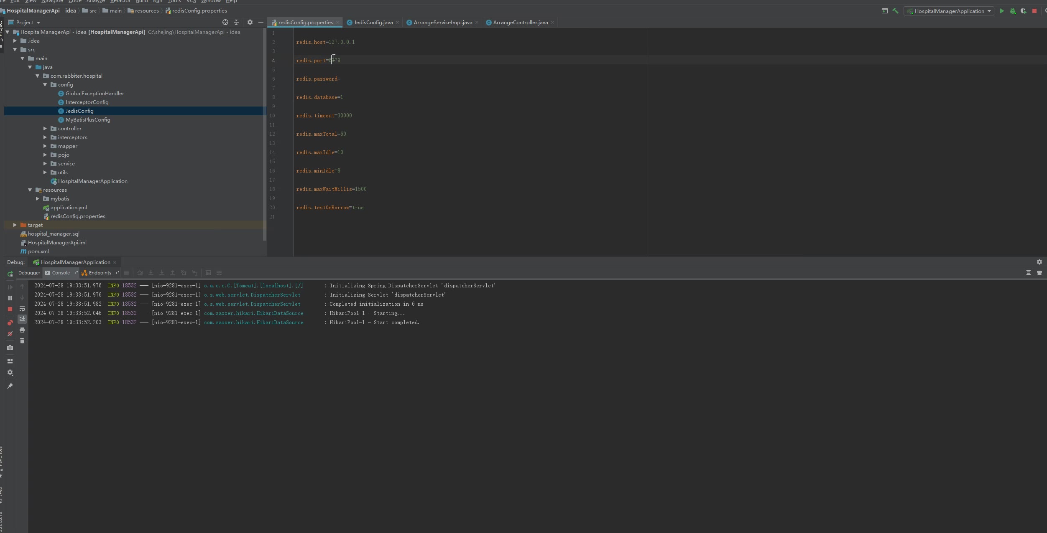Stop the debug session with the red square
Image resolution: width=1047 pixels, height=533 pixels.
(x=10, y=310)
